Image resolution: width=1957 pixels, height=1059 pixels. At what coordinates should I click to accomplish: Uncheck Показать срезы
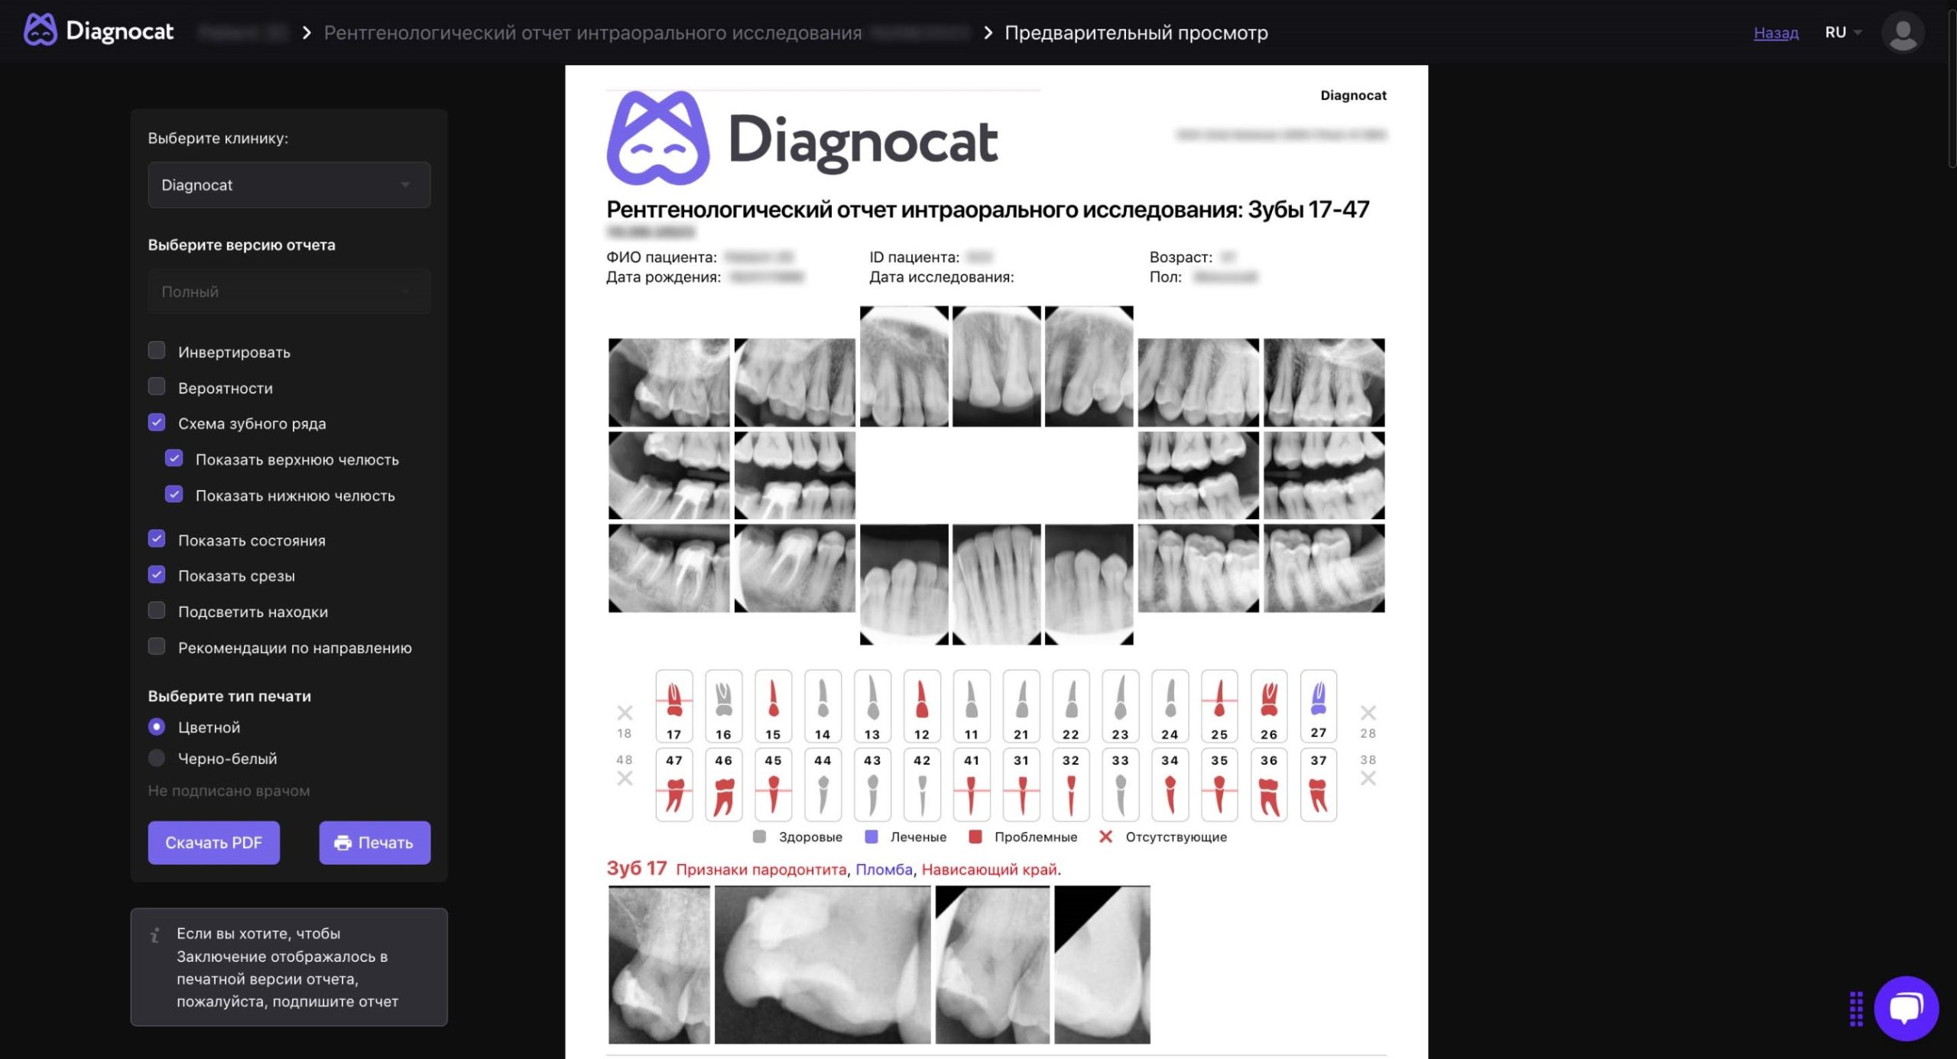157,574
